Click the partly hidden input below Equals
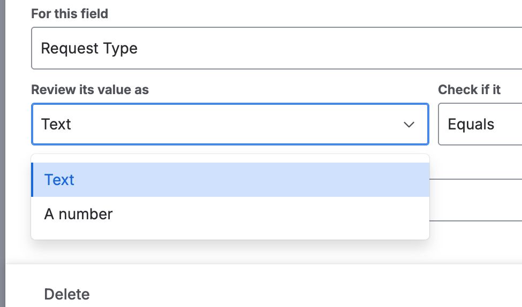Image resolution: width=522 pixels, height=307 pixels. point(475,199)
